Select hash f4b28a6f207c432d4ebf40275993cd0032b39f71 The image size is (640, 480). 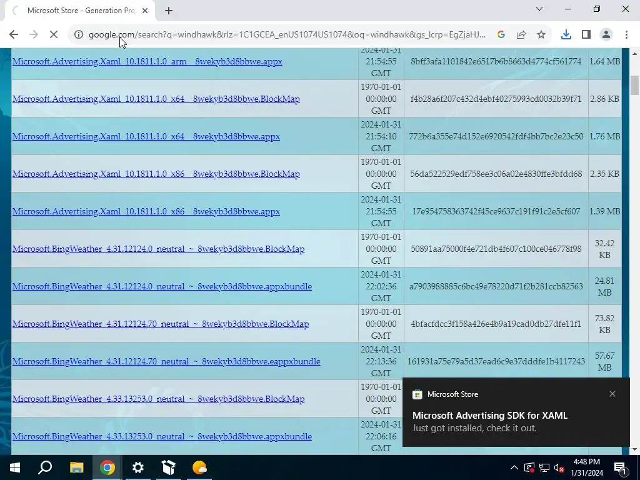point(496,99)
